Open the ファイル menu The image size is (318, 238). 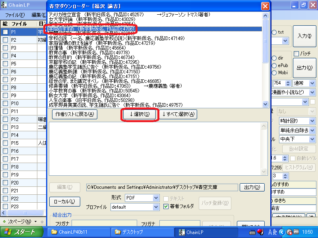point(15,15)
